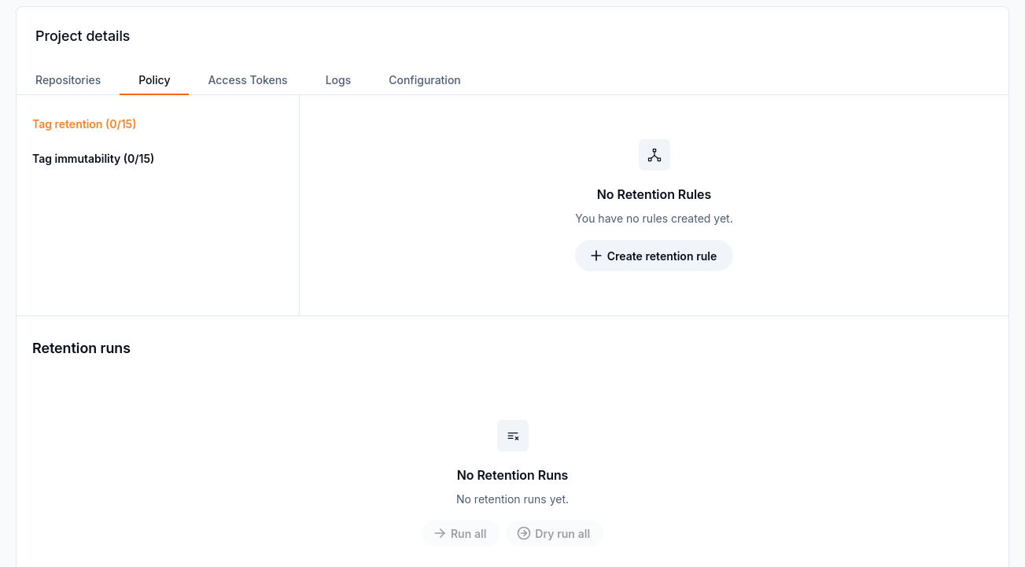Click the Create retention rule button
The image size is (1025, 567).
click(654, 256)
